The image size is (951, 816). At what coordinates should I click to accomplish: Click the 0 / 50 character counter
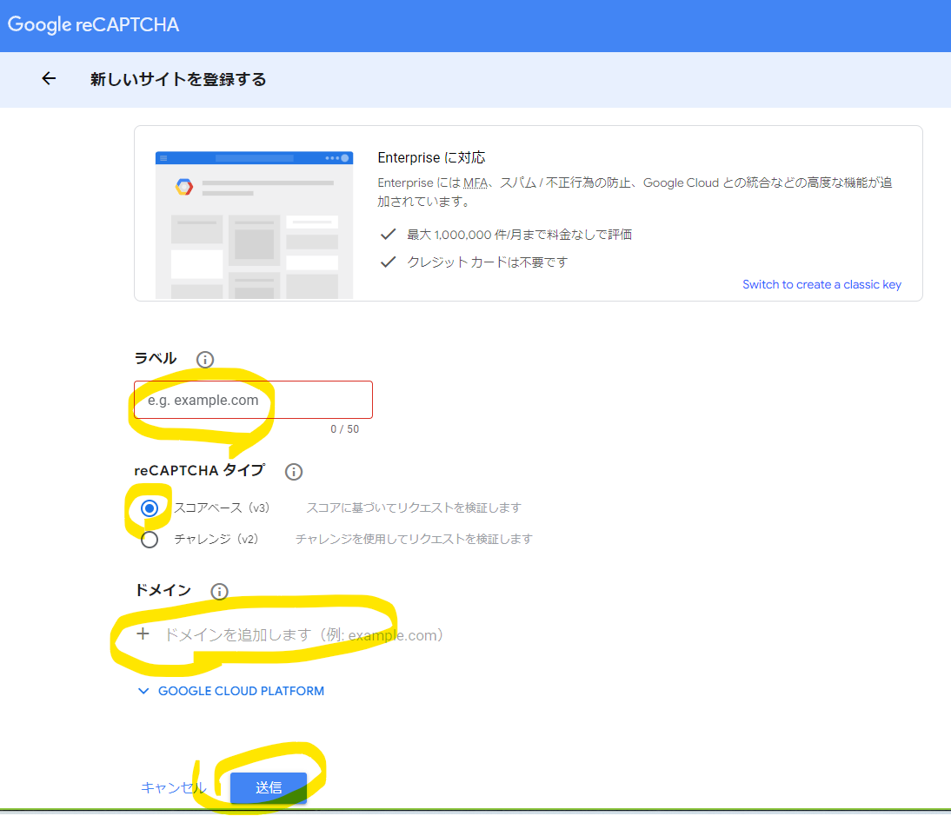coord(344,429)
